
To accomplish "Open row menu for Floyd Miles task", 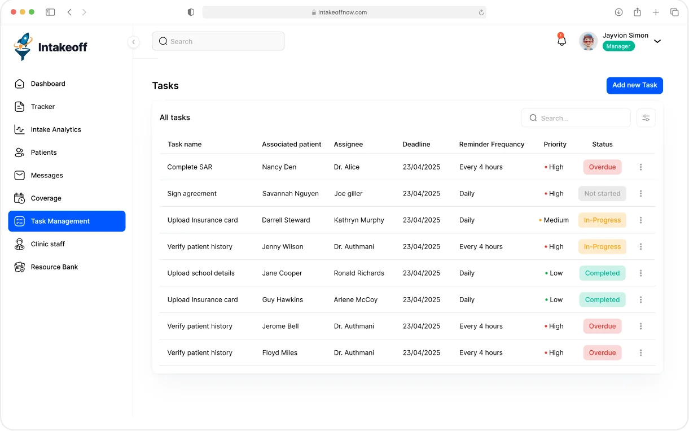I will pos(640,353).
